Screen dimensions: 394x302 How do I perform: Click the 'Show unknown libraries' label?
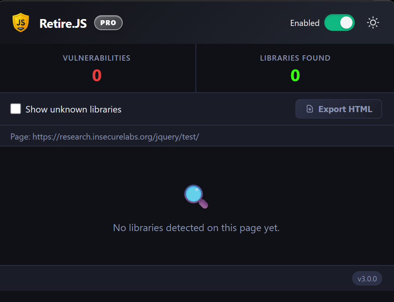(74, 109)
